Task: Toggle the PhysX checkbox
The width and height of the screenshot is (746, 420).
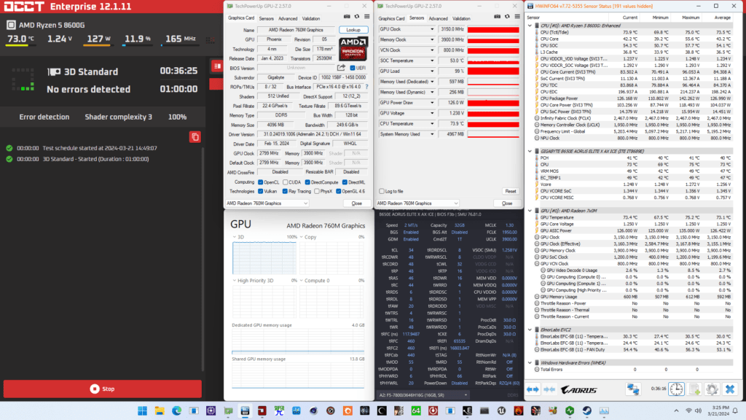Action: [x=317, y=192]
